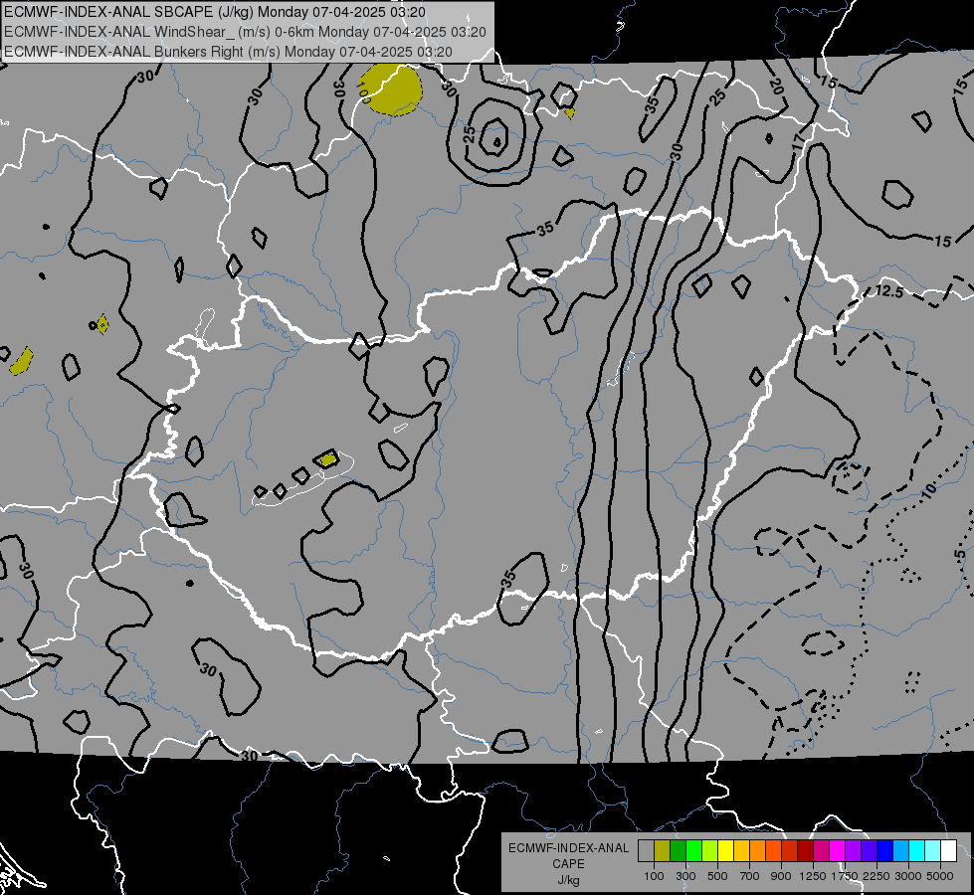Screen dimensions: 974x895
Task: Click the 100 legend scale value
Action: tap(654, 876)
